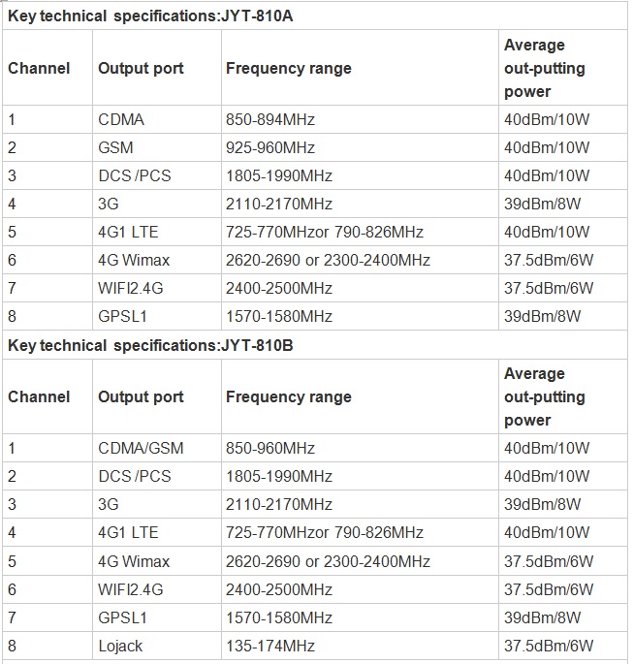The width and height of the screenshot is (634, 664).
Task: Click the 925-960MHz frequency value
Action: [270, 147]
